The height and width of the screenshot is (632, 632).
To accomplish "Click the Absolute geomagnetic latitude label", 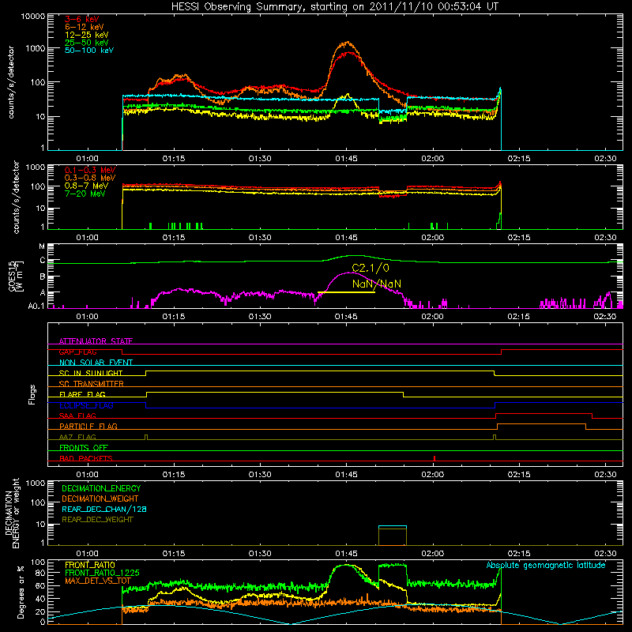I will pos(546,566).
